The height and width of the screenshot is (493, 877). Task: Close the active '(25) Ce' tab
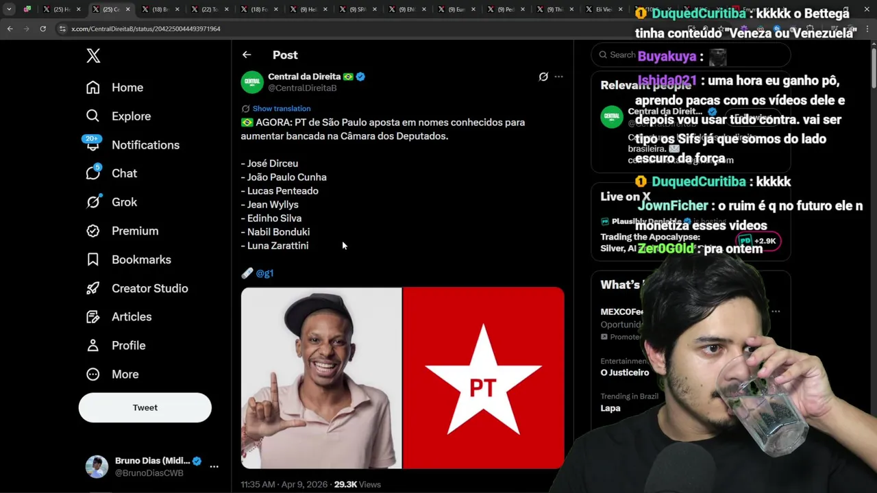tap(127, 10)
